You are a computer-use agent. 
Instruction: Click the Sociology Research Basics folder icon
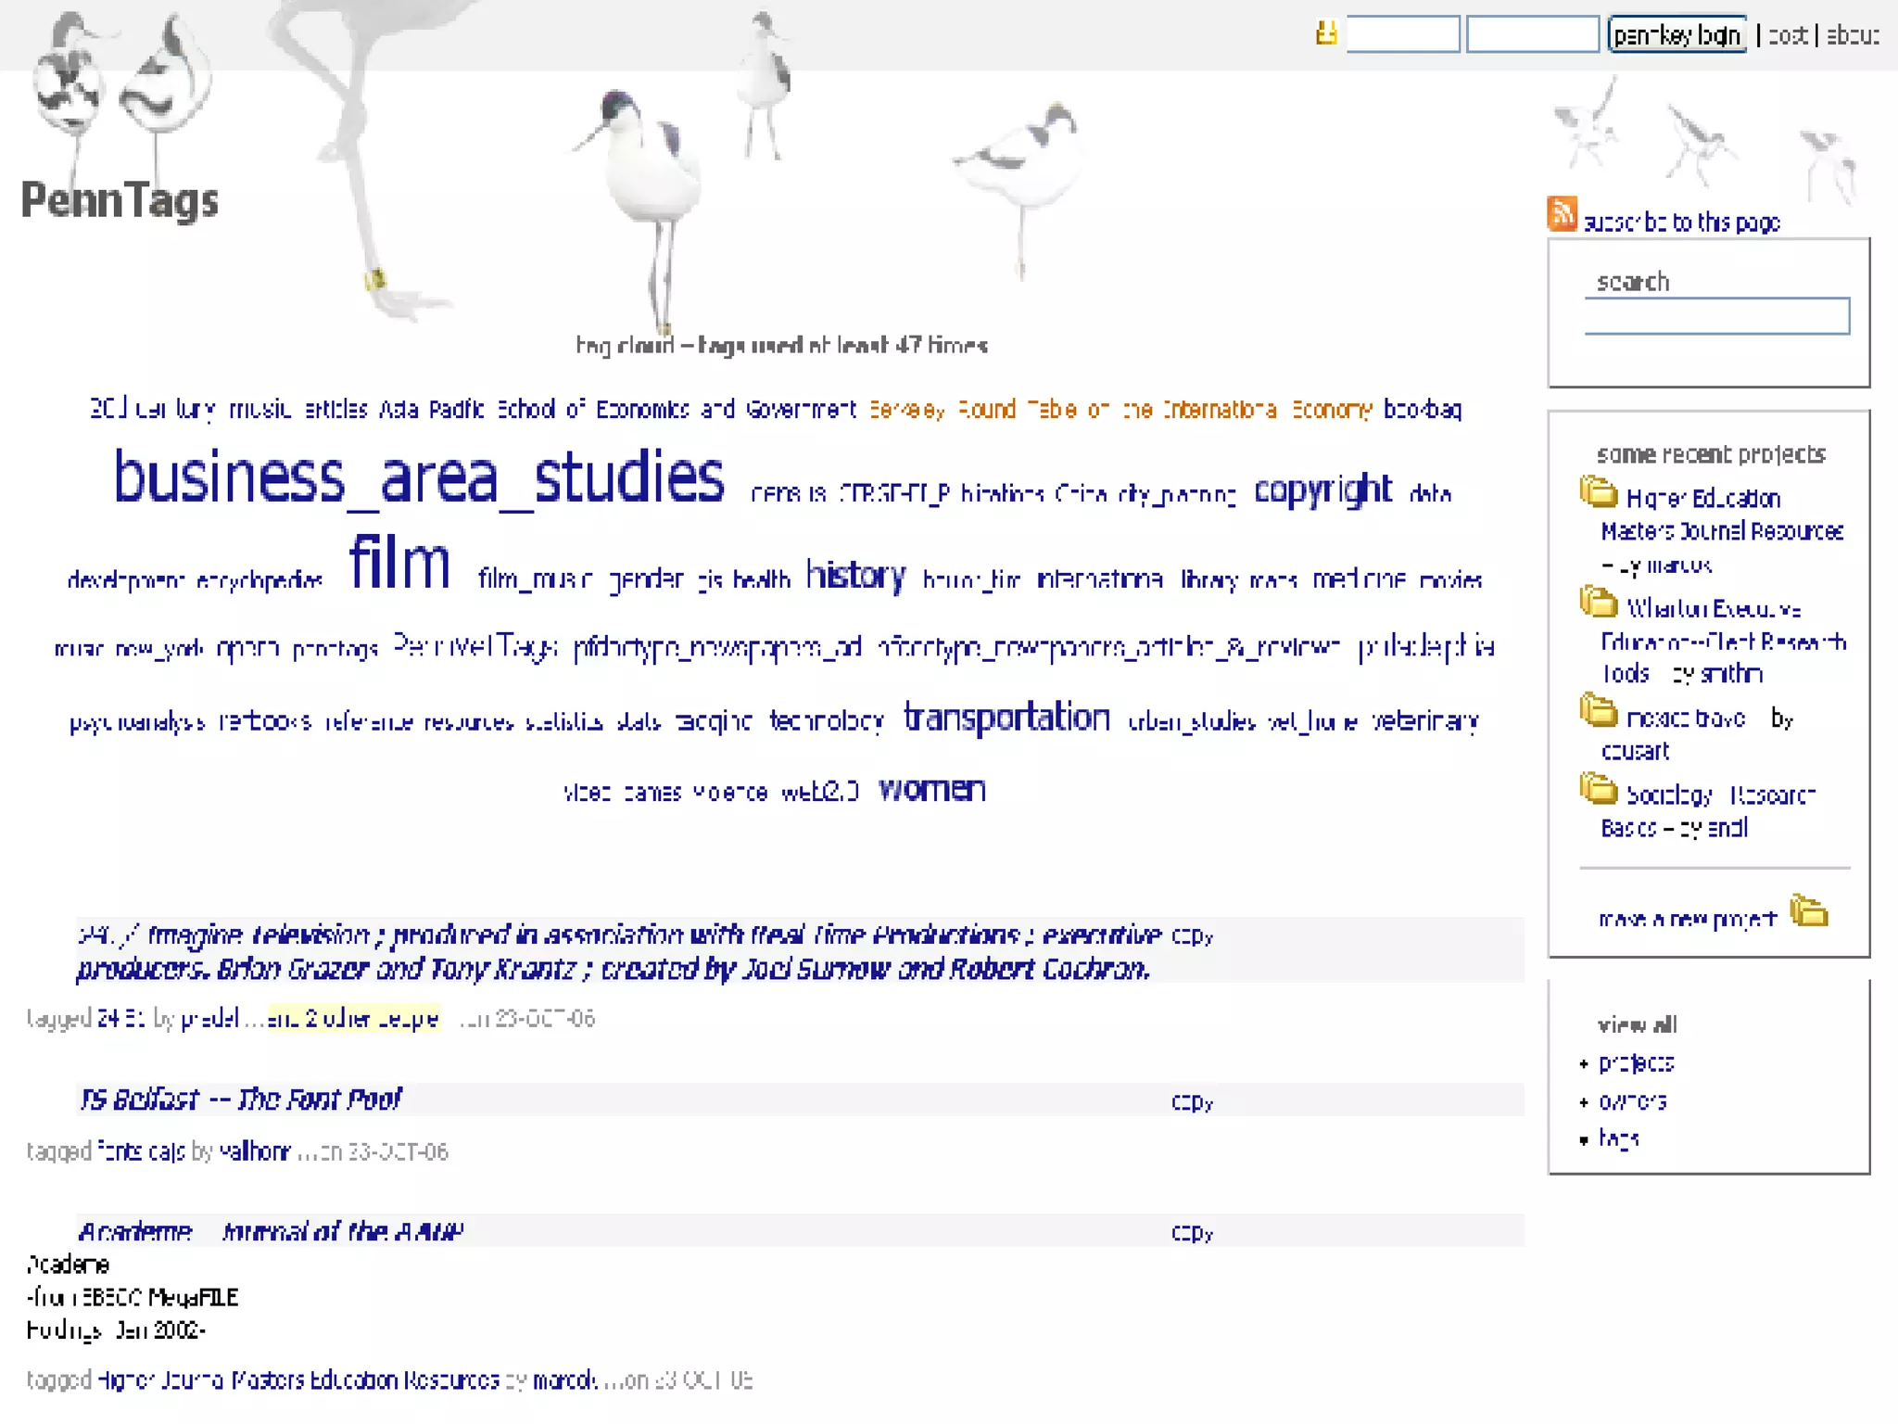pos(1598,789)
